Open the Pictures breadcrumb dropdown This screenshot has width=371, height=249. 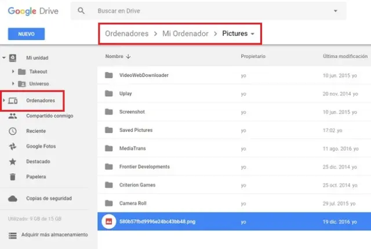coord(253,34)
